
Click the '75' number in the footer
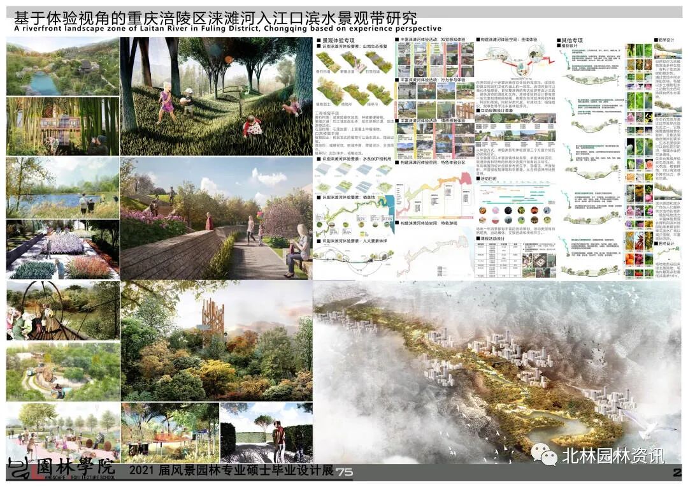(345, 472)
